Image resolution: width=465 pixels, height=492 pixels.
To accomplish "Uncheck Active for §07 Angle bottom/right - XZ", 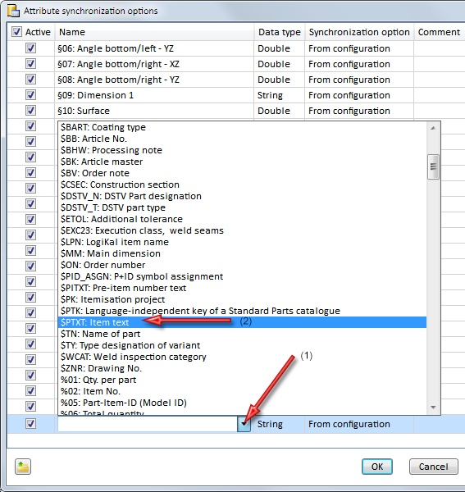I will point(30,64).
